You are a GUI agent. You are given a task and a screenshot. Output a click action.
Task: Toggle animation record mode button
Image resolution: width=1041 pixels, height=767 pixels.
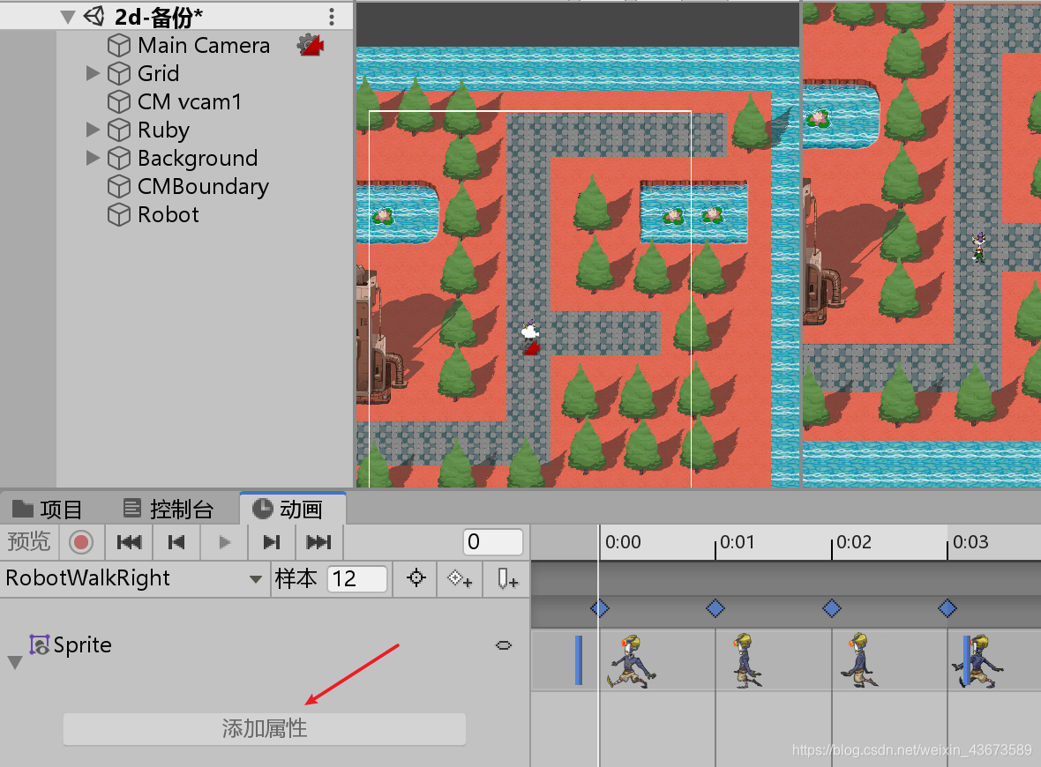[x=81, y=542]
